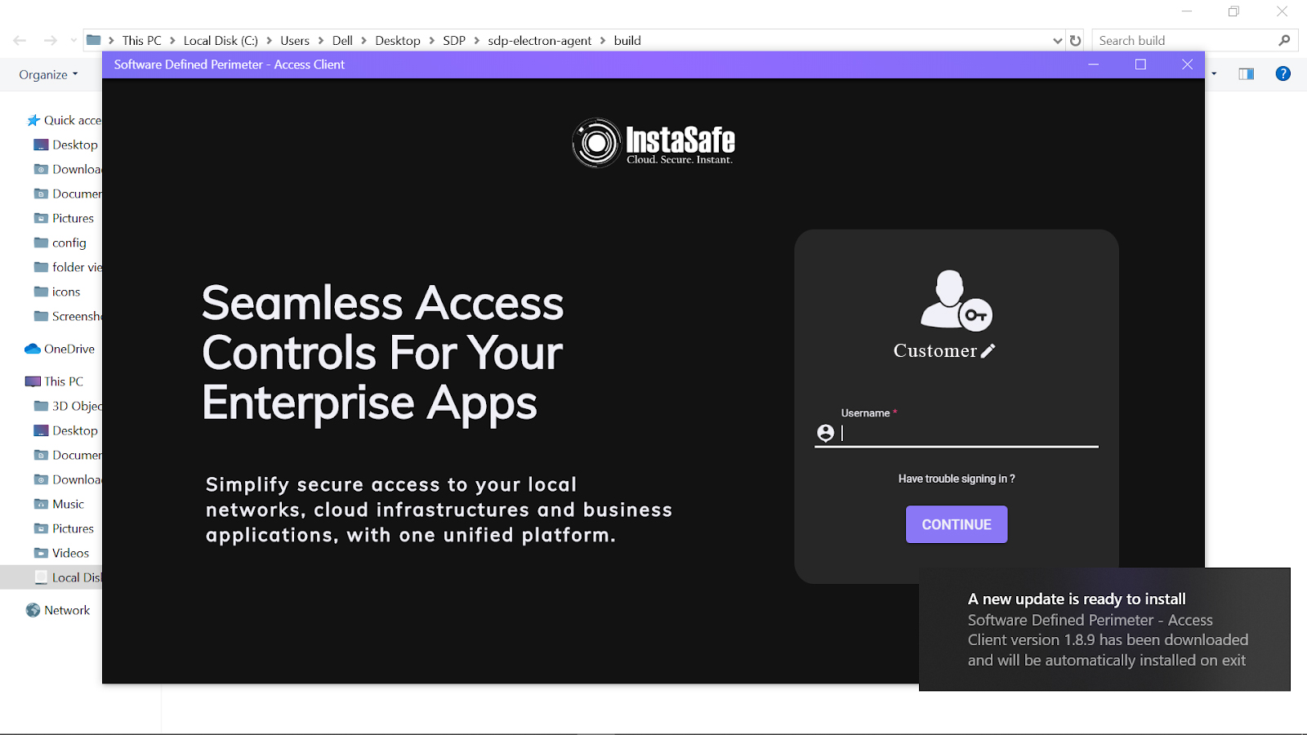This screenshot has height=735, width=1307.
Task: Select OneDrive in the navigation pane
Action: point(60,349)
